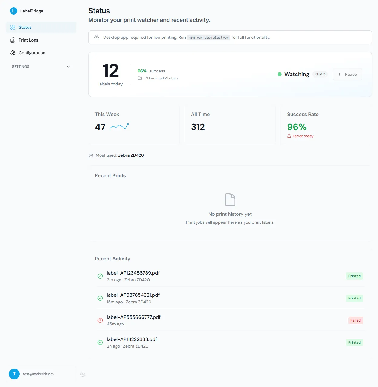Image resolution: width=378 pixels, height=387 pixels.
Task: Click the red failed icon for label-AP555666777.pdf
Action: (100, 320)
